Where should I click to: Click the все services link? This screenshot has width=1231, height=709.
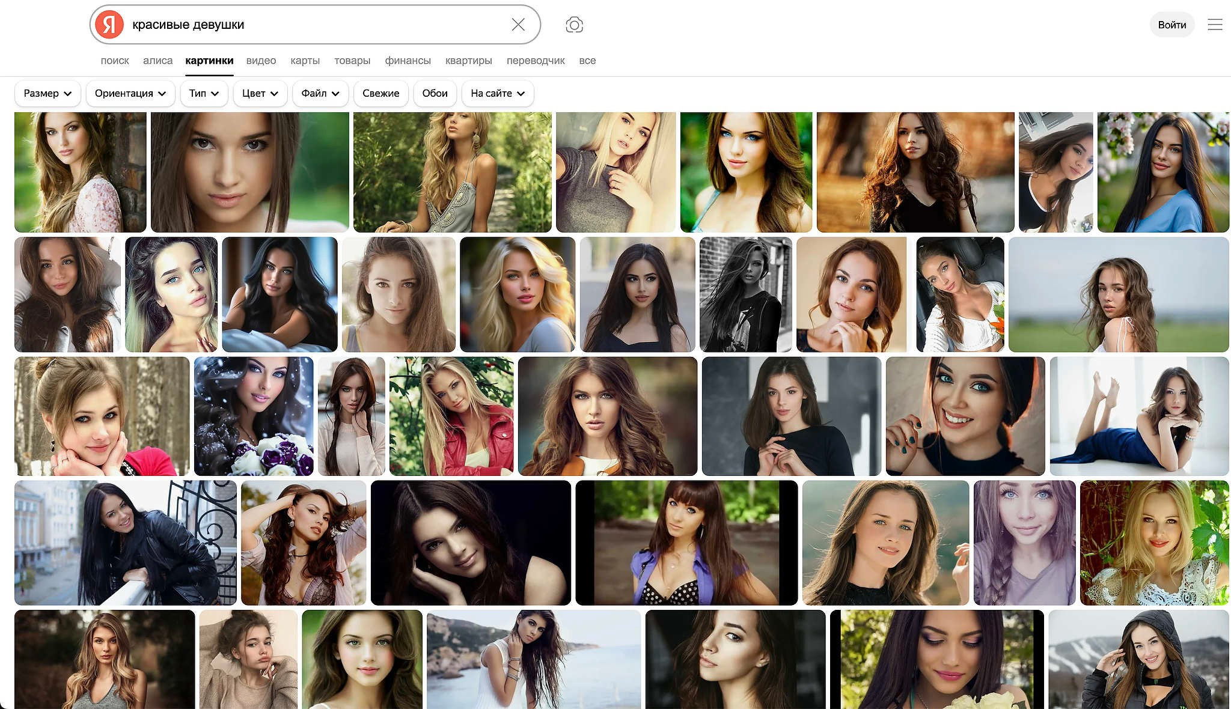coord(587,61)
